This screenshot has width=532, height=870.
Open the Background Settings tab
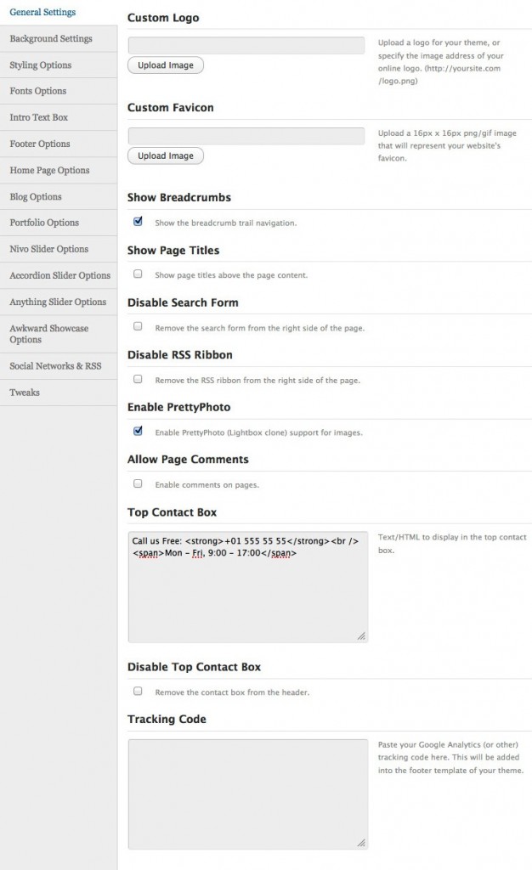(x=51, y=38)
